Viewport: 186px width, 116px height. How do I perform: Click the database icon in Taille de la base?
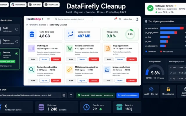click(32, 34)
